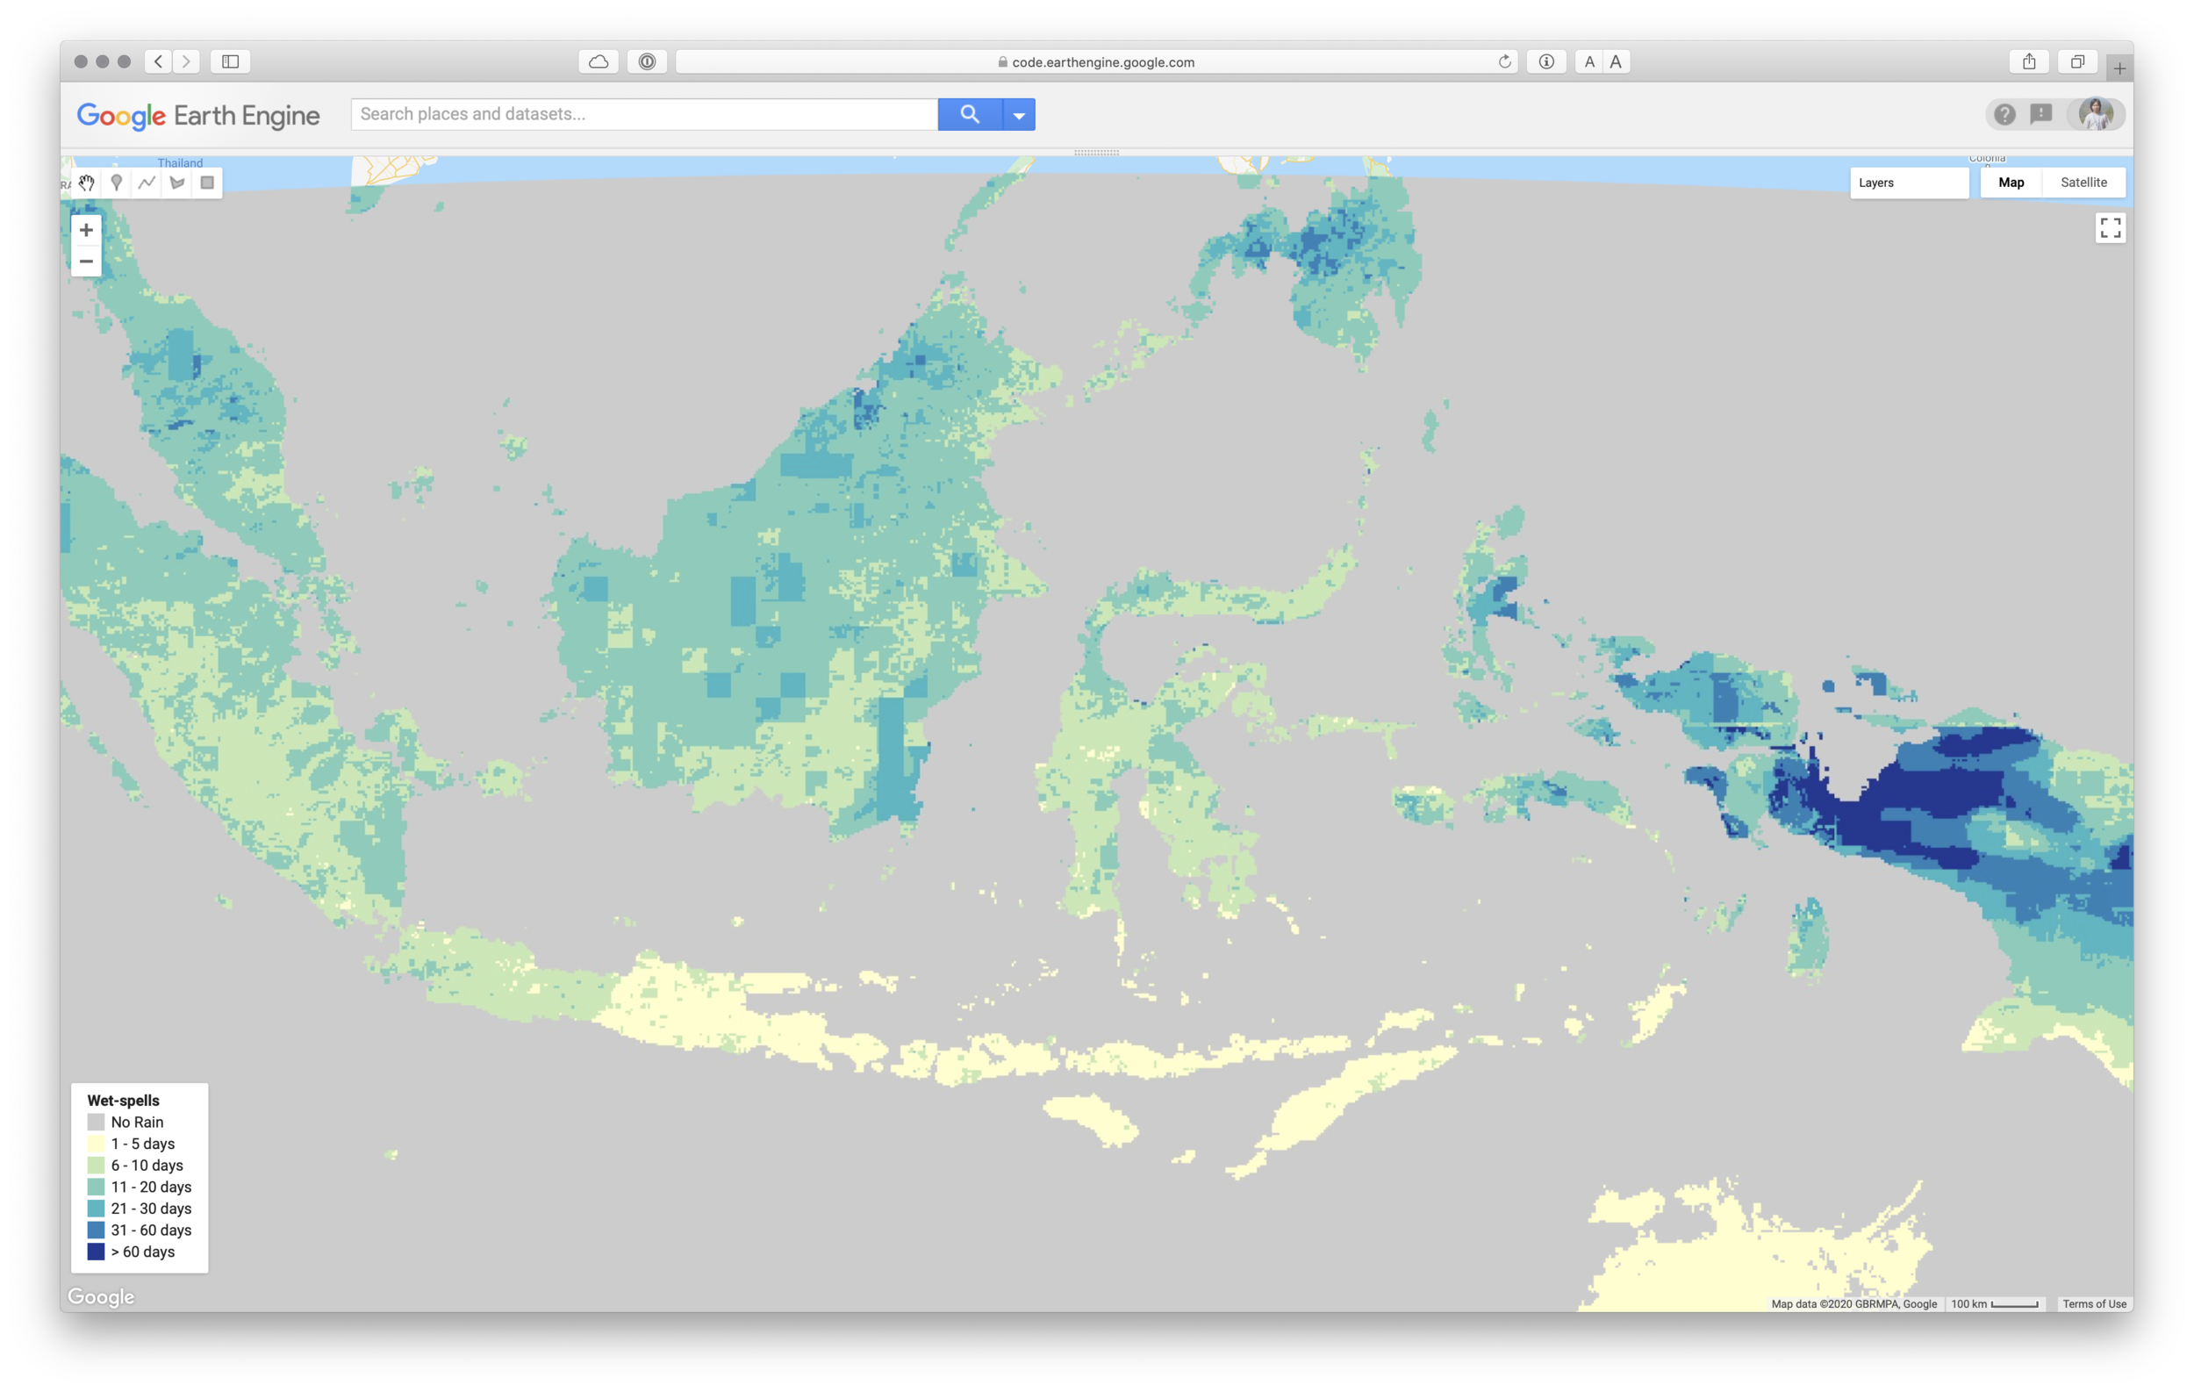Toggle the Safari sidebar button

point(231,62)
